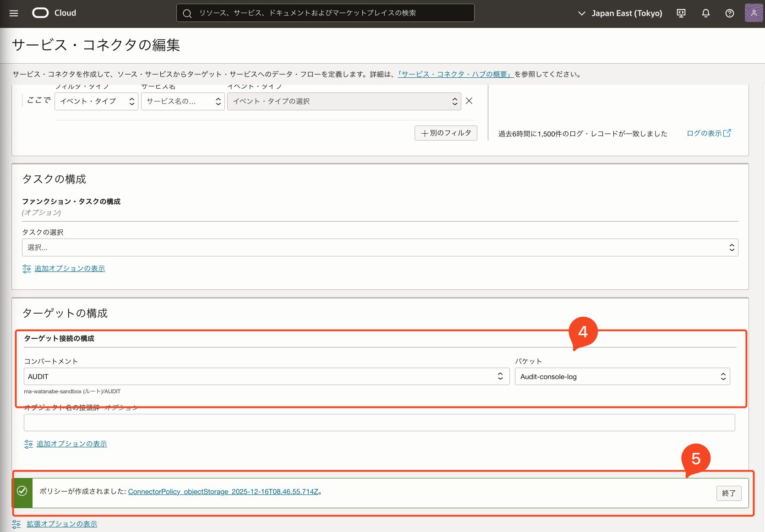
Task: Open the イベント・タイプ filter type dropdown
Action: (x=96, y=102)
